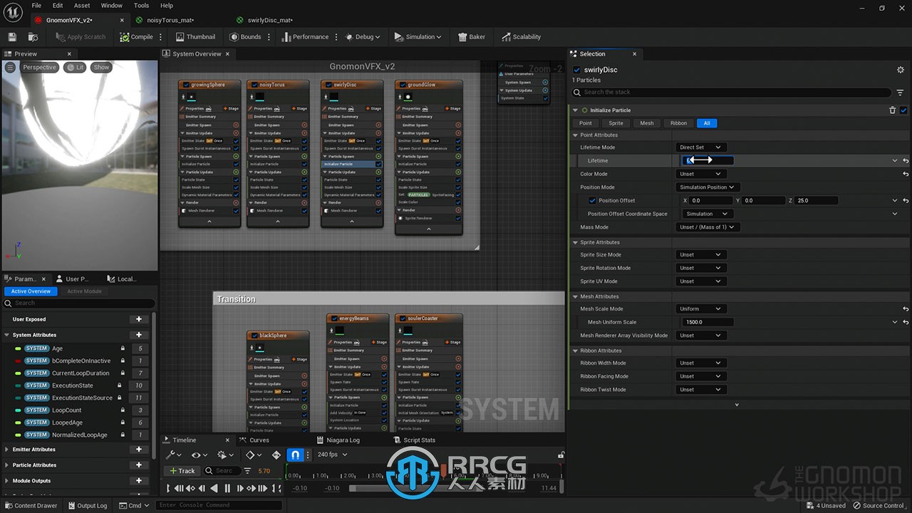Open the Lifetime Mode Direct Set dropdown
Viewport: 912px width, 513px height.
(x=700, y=147)
